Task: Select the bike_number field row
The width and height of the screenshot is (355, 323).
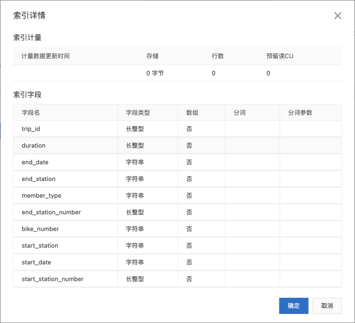Action: 40,229
